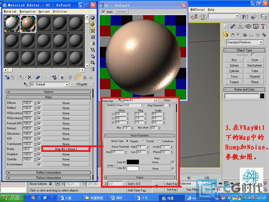This screenshot has height=202, width=269.
Task: Click the Swap colors button
Action: pyautogui.click(x=110, y=165)
